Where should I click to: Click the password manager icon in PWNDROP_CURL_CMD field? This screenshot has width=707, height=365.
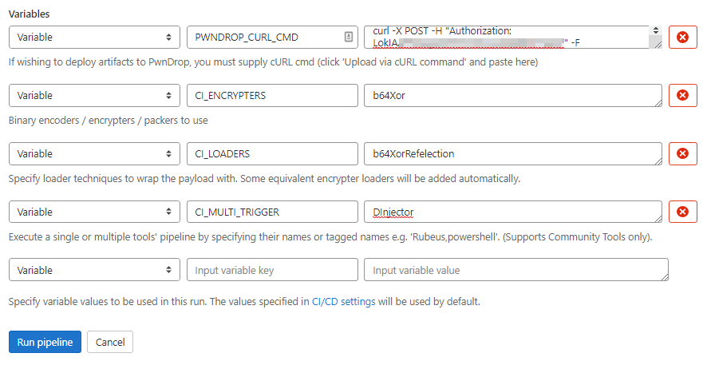349,37
